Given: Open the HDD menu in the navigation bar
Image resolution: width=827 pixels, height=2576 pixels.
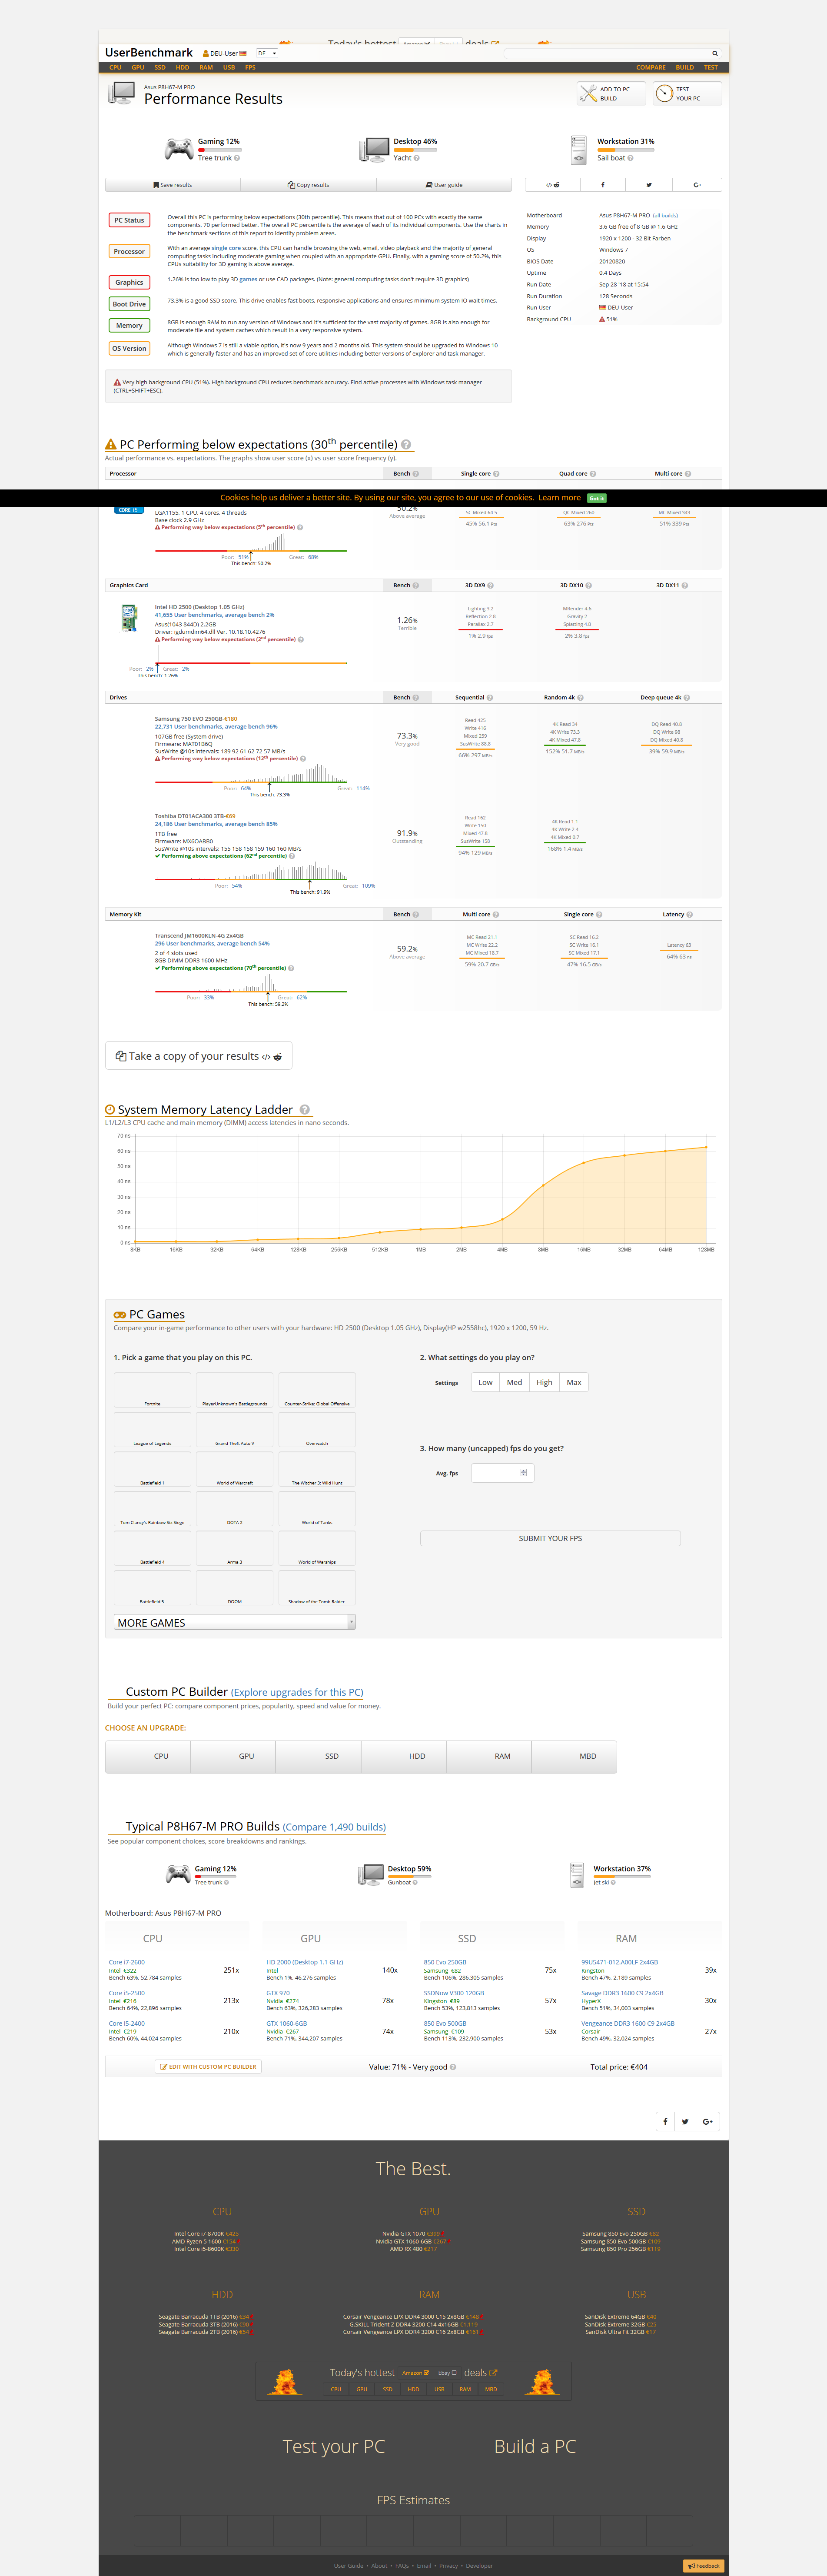Looking at the screenshot, I should click(182, 68).
